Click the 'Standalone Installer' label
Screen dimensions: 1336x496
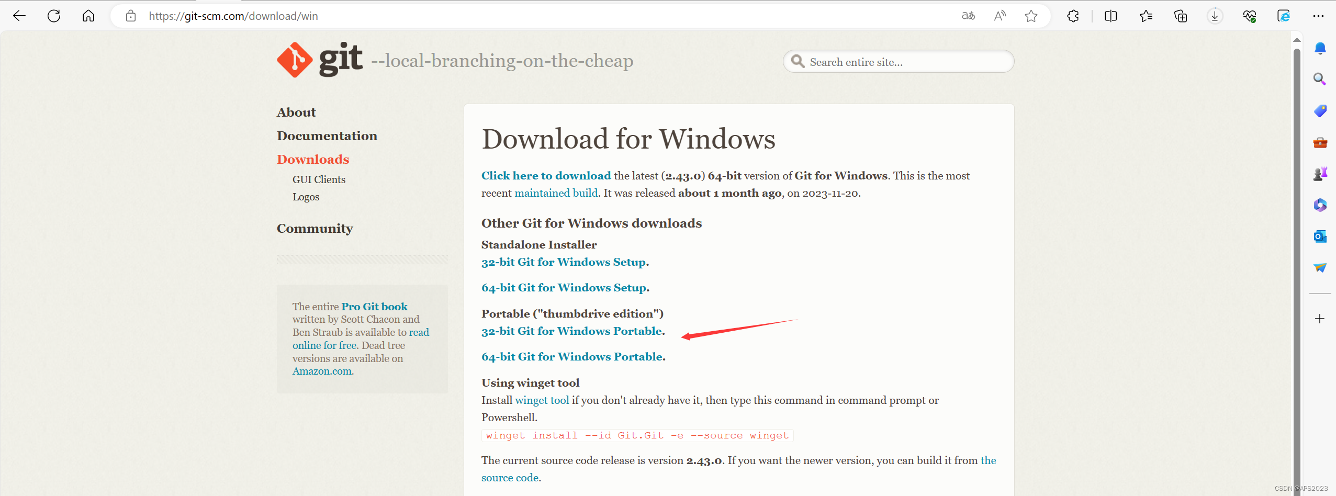[x=538, y=244]
